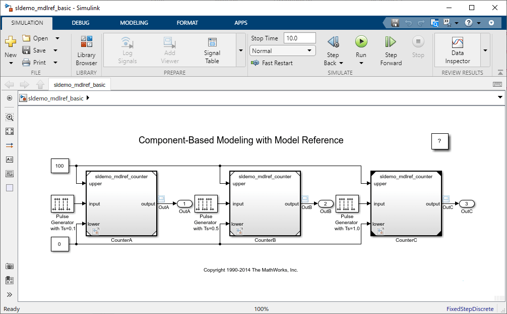Click the Save button
The height and width of the screenshot is (314, 507).
34,50
